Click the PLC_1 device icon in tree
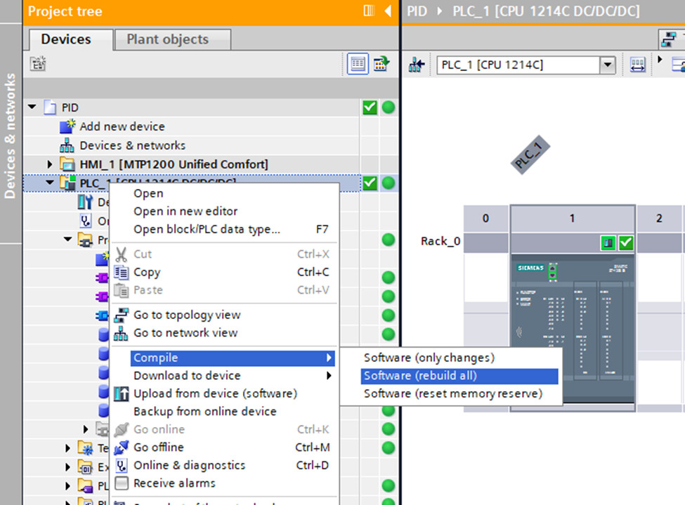 67,183
